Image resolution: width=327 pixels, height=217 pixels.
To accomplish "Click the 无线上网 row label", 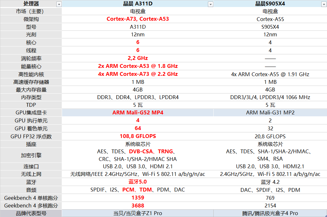I will 31,174.
